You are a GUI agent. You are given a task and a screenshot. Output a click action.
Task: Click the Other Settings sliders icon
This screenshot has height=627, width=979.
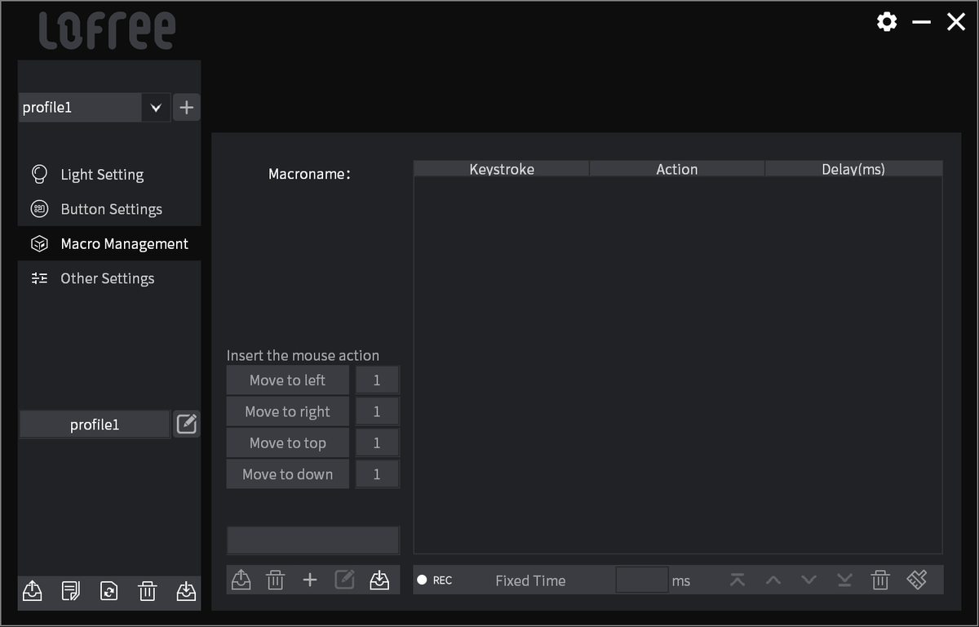pyautogui.click(x=39, y=278)
